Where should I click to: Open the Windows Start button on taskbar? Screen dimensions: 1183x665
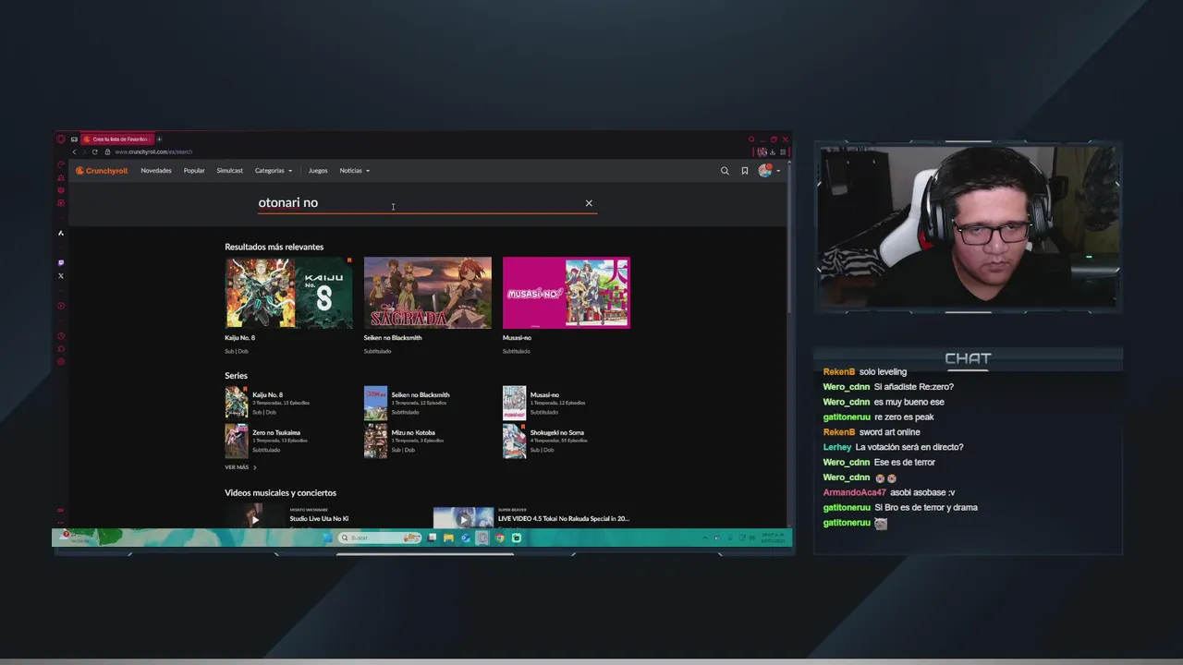coord(327,538)
